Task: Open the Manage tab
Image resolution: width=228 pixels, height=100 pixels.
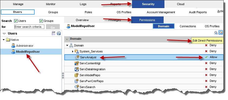Action: click(18, 4)
